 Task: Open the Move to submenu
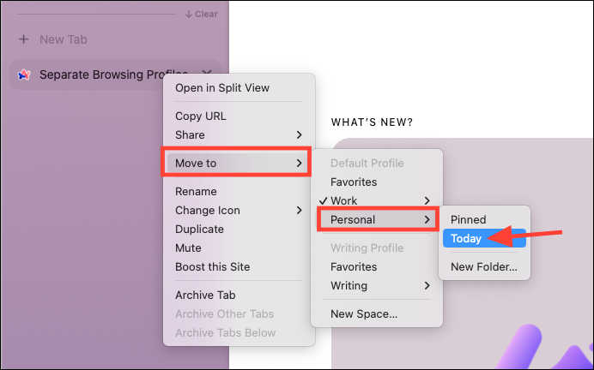236,164
